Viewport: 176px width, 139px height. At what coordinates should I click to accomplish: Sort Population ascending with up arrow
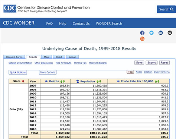point(98,82)
